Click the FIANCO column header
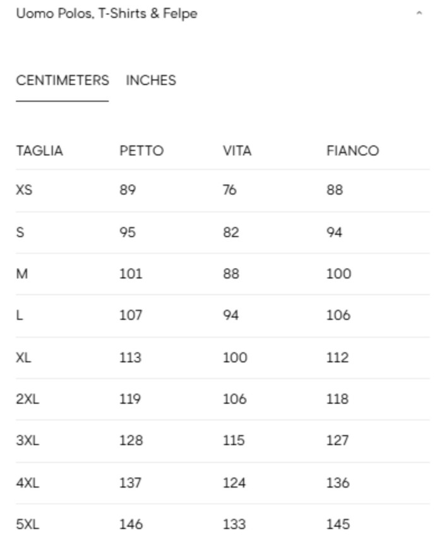Viewport: 442px width, 548px height. coord(352,151)
